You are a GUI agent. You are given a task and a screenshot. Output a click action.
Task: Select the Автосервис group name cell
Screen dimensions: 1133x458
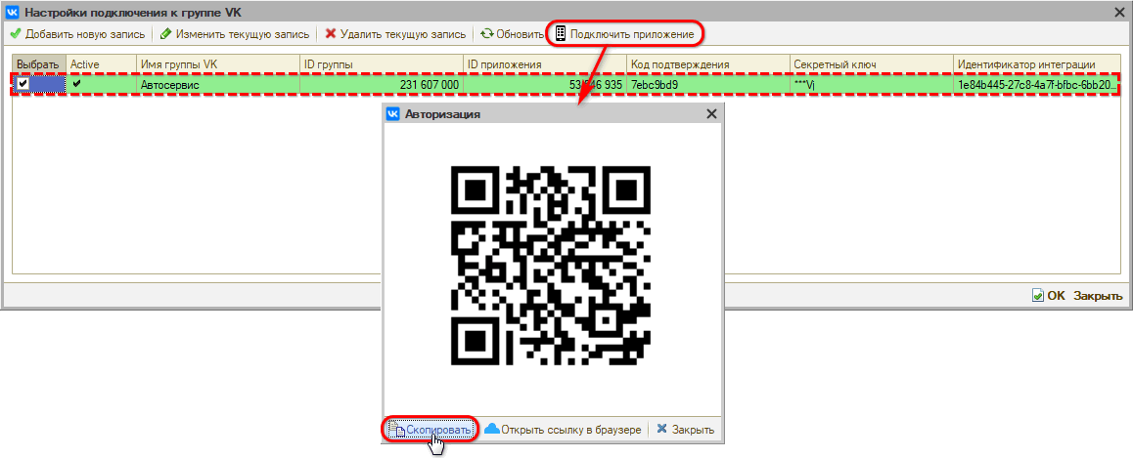[217, 85]
